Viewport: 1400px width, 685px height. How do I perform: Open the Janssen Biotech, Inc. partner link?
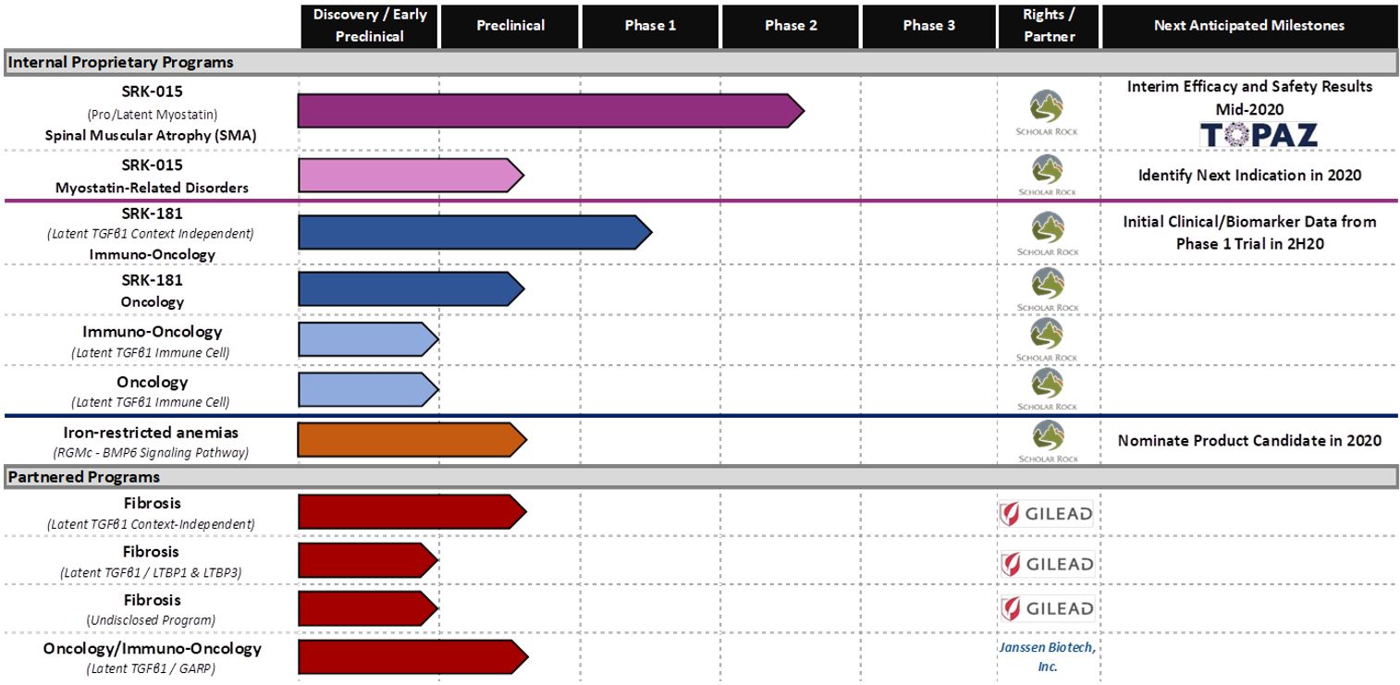point(1047,656)
